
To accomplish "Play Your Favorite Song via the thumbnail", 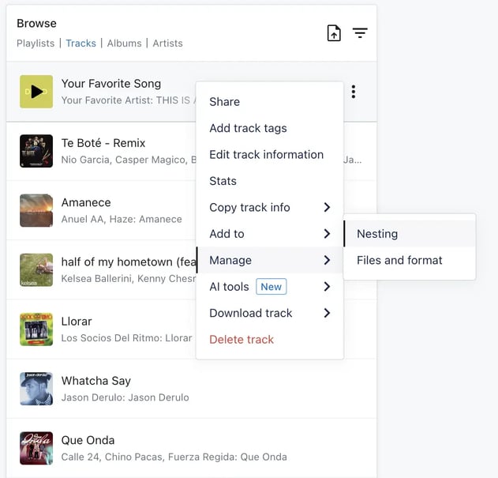I will 36,92.
